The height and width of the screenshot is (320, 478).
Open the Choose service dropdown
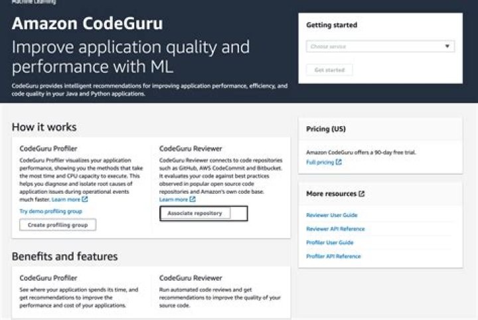point(380,46)
